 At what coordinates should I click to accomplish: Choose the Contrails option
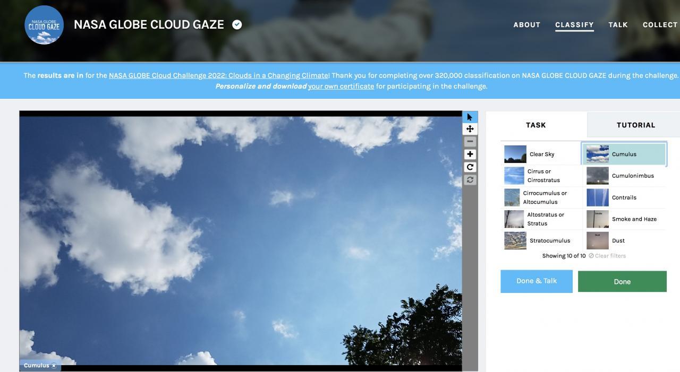[x=625, y=197]
